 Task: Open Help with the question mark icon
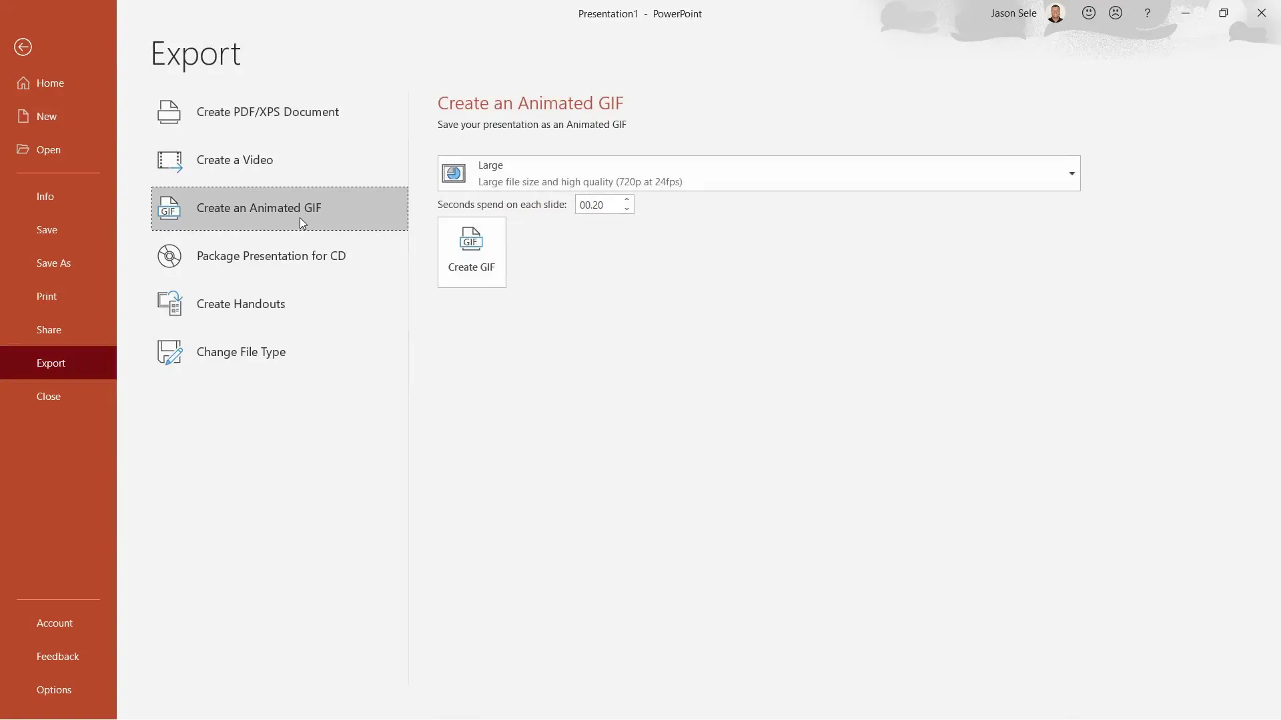tap(1148, 13)
